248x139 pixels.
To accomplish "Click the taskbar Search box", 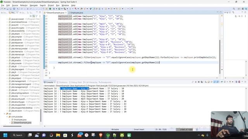I will pos(17,135).
